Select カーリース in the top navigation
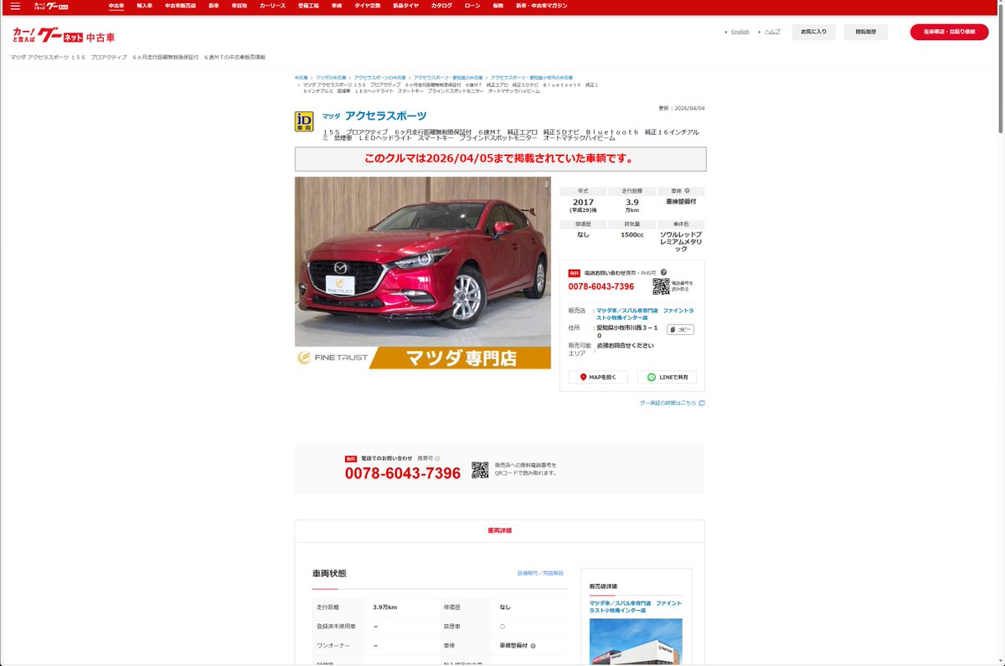1005x666 pixels. tap(272, 6)
